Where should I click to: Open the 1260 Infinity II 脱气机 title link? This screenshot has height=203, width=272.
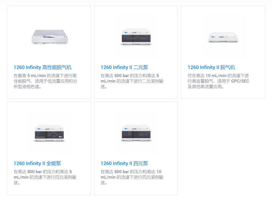pyautogui.click(x=211, y=67)
